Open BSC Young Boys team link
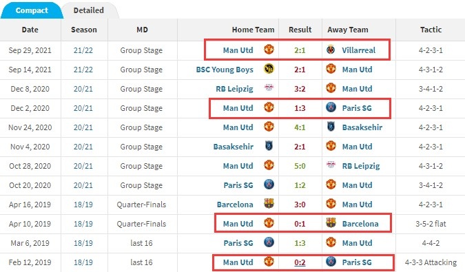The width and height of the screenshot is (465, 272). 225,70
